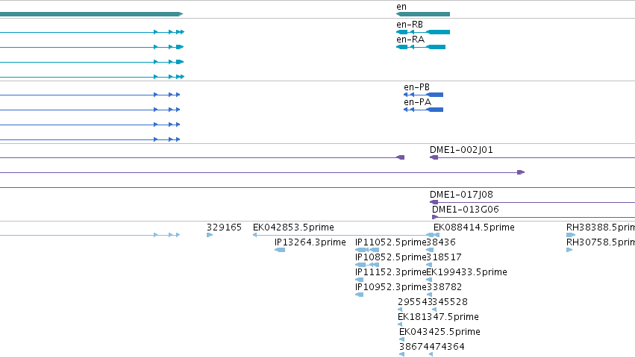Click the en-PA protein label
Viewport: 635px width, 358px height.
(x=418, y=102)
